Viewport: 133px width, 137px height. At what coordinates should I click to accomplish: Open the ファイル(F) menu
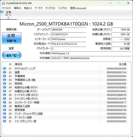(6, 8)
